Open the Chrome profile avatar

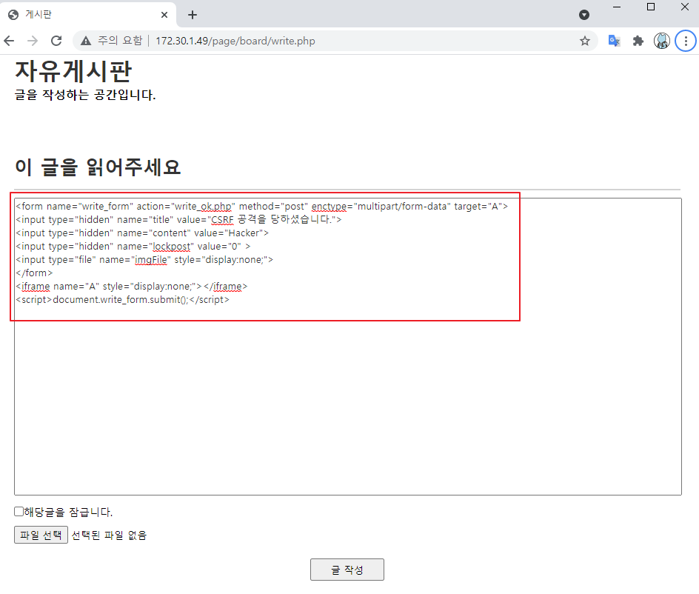click(662, 41)
